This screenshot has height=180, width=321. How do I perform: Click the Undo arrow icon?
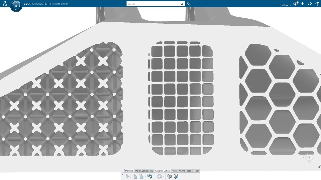pyautogui.click(x=150, y=176)
